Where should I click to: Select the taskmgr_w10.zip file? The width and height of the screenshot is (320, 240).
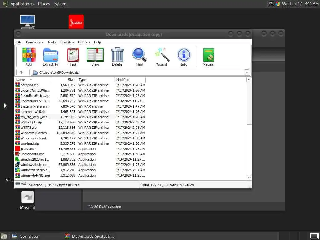pos(33,112)
